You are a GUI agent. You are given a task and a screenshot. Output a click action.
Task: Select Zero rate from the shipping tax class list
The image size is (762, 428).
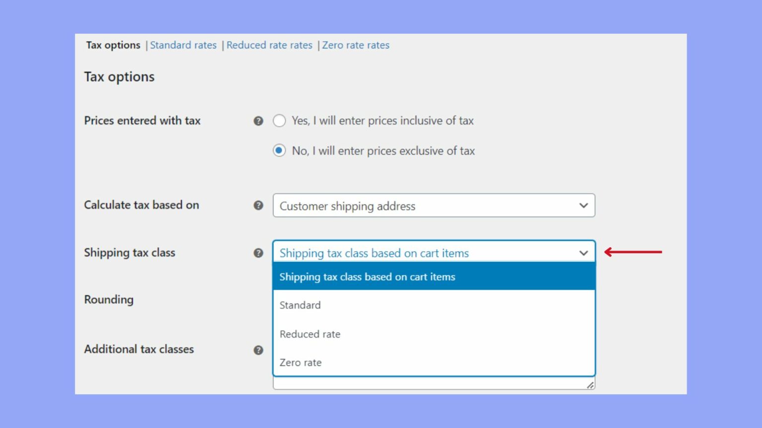(301, 362)
